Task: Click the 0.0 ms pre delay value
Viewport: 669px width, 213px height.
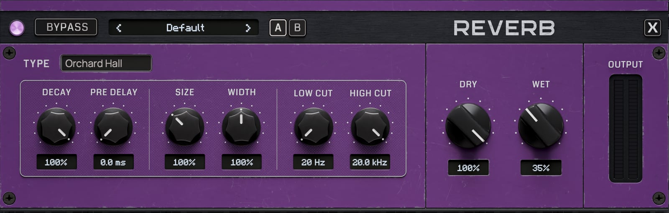Action: pos(113,162)
